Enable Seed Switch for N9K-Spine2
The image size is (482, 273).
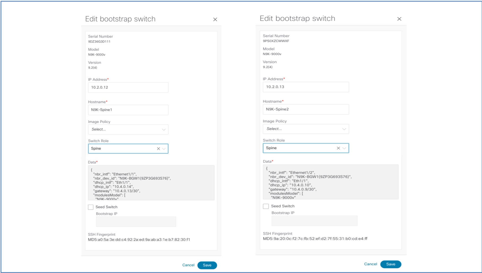[266, 206]
